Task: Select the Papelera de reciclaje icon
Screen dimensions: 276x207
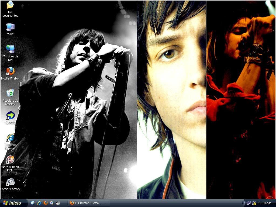Action: (10, 97)
